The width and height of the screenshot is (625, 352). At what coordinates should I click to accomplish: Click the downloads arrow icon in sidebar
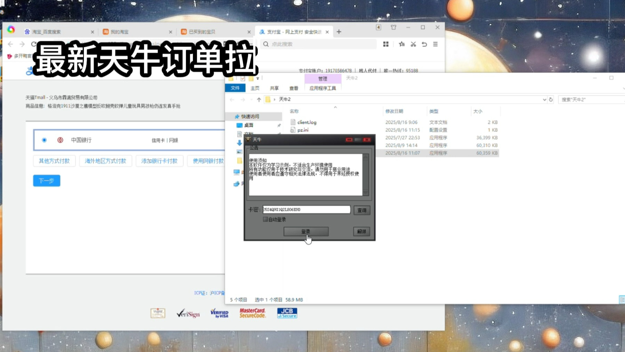[x=240, y=143]
